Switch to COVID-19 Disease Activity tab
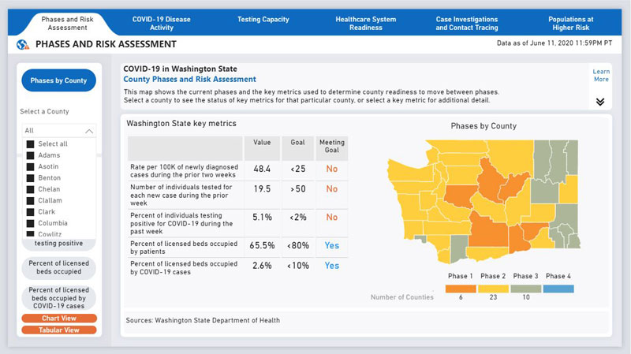Viewport: 631px width, 354px height. (162, 23)
